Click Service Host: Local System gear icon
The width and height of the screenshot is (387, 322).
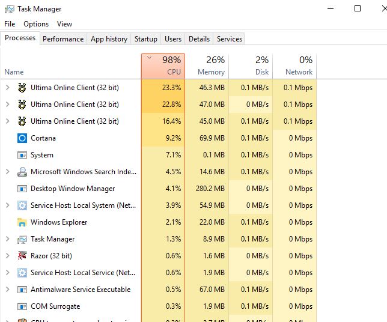[x=22, y=205]
